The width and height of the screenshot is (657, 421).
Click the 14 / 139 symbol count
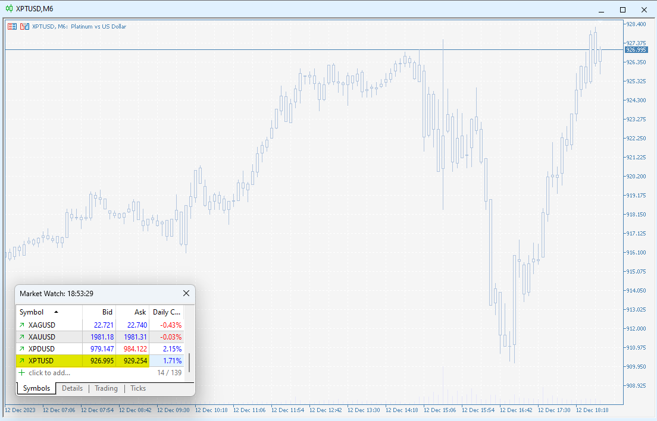[169, 372]
